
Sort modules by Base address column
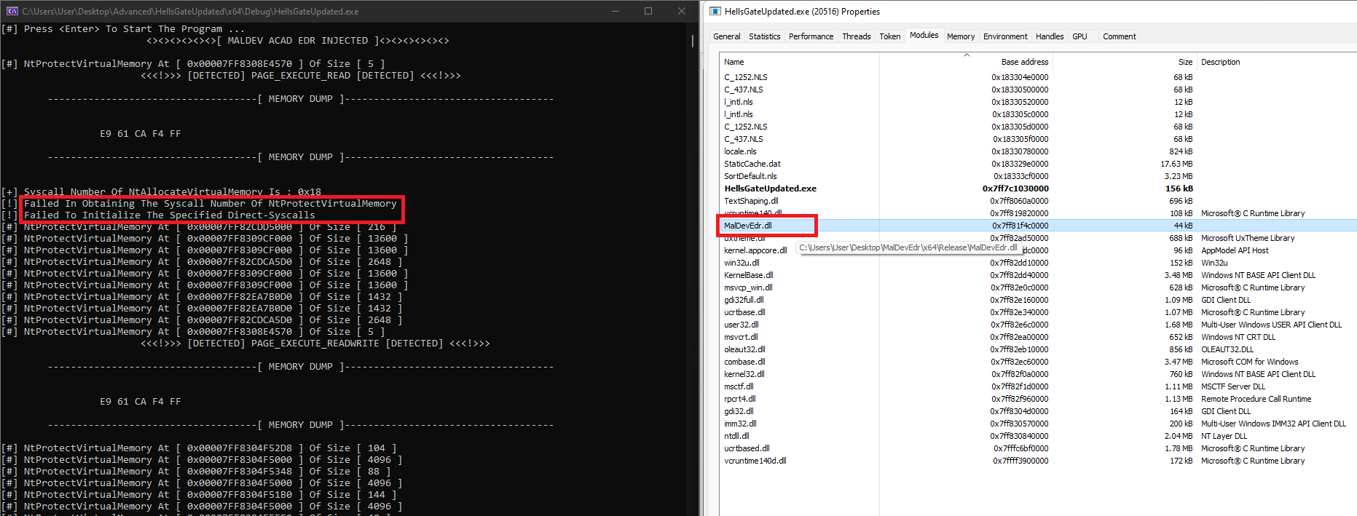966,62
